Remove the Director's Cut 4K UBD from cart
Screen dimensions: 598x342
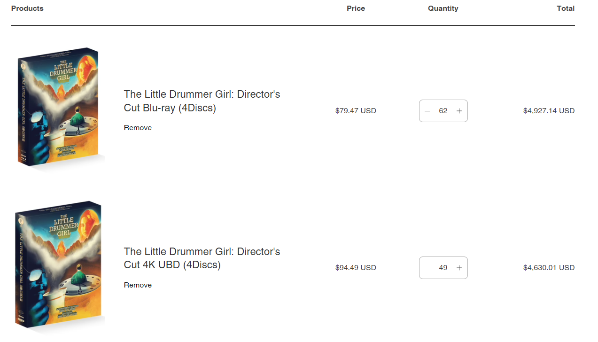(138, 285)
